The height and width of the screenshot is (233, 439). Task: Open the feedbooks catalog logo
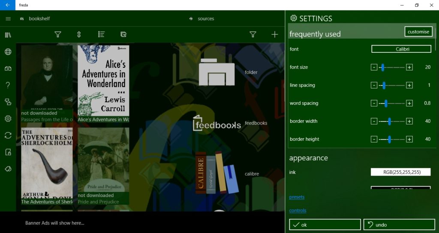[216, 123]
